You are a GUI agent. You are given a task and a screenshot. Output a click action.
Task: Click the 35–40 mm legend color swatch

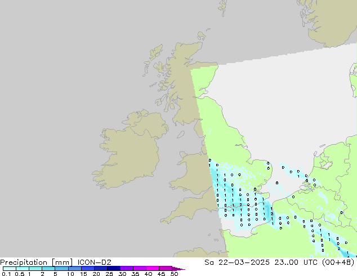(139, 269)
